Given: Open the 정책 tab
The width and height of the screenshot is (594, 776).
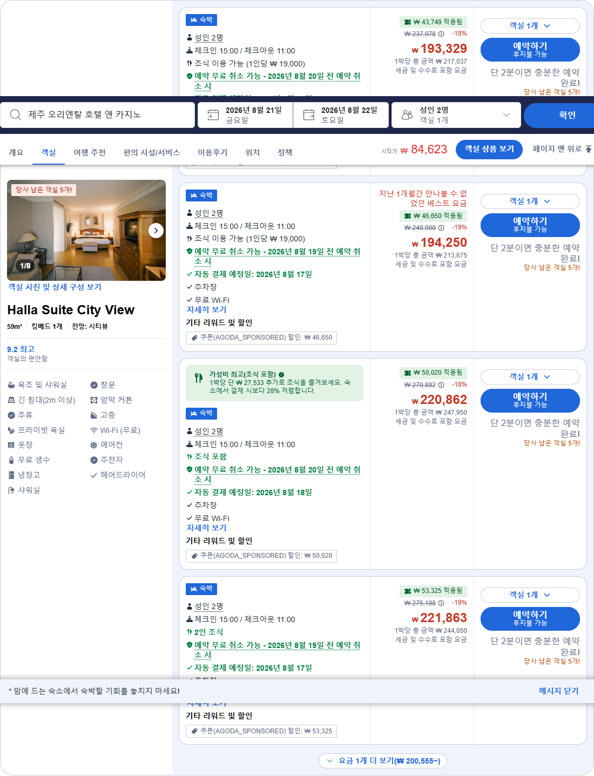Looking at the screenshot, I should click(285, 153).
